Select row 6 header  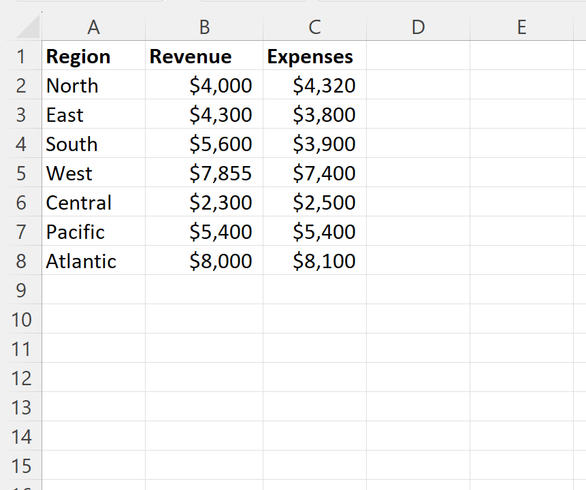[x=21, y=201]
